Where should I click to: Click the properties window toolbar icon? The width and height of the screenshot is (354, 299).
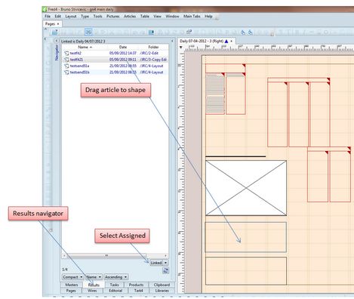click(189, 32)
